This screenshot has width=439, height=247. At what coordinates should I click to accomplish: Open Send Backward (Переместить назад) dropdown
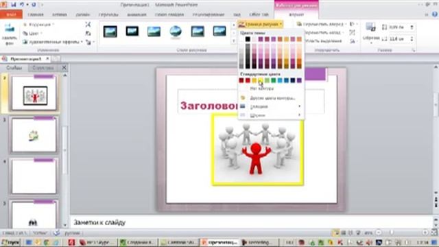pos(324,32)
